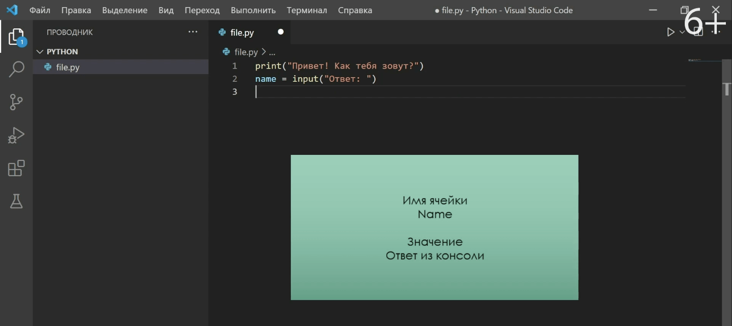The image size is (732, 326).
Task: Open the Source Control view
Action: point(16,102)
